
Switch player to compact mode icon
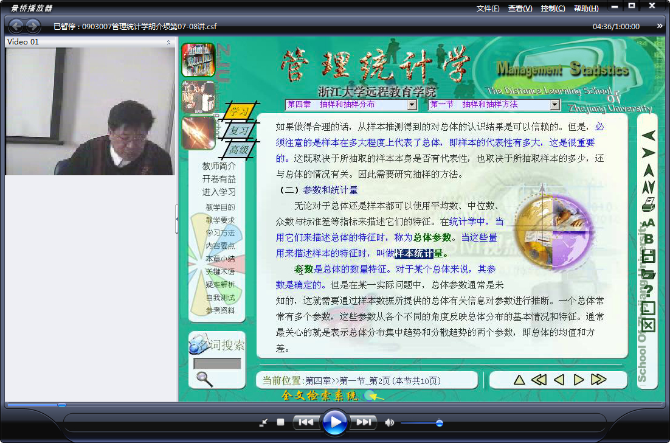[x=264, y=422]
